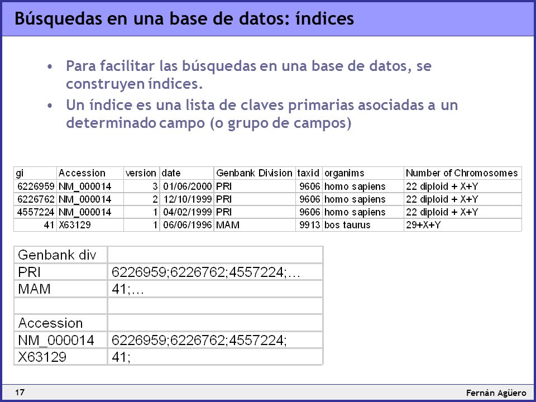This screenshot has height=402, width=536.
Task: Select the bullet starting "Para facilitar las búsquedas"
Action: tap(248, 74)
